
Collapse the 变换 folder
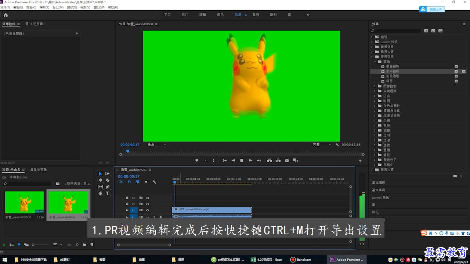click(x=375, y=62)
